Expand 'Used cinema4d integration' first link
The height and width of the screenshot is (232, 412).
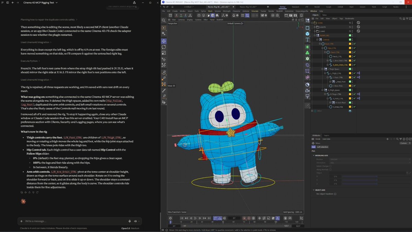point(36,42)
